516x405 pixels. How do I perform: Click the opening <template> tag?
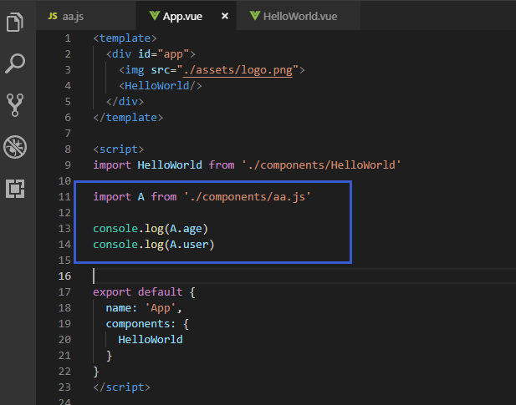pos(125,38)
